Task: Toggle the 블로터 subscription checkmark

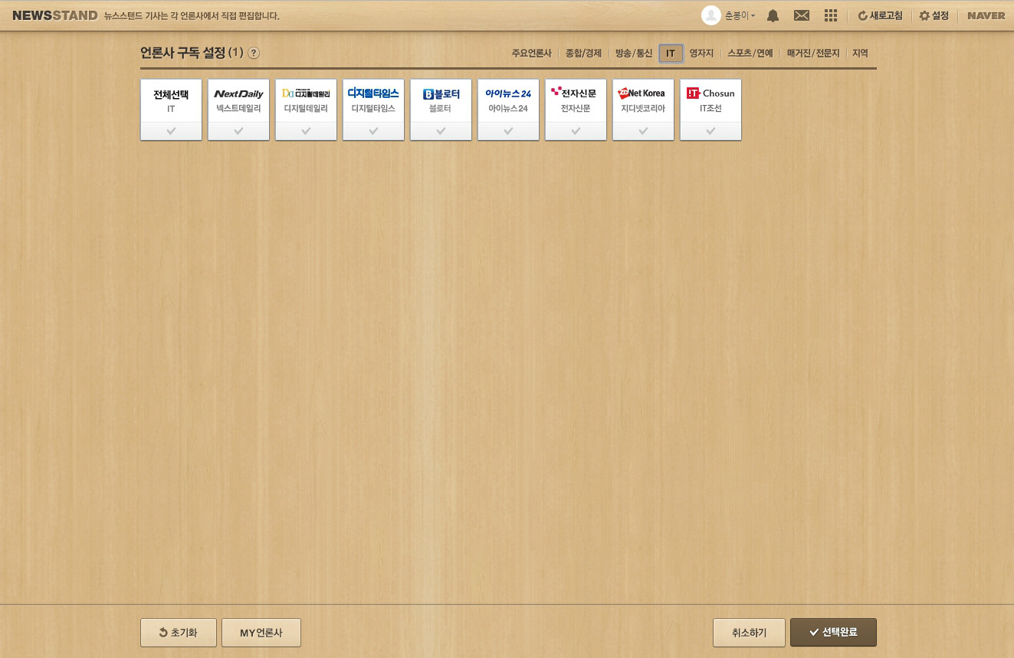Action: pyautogui.click(x=441, y=131)
